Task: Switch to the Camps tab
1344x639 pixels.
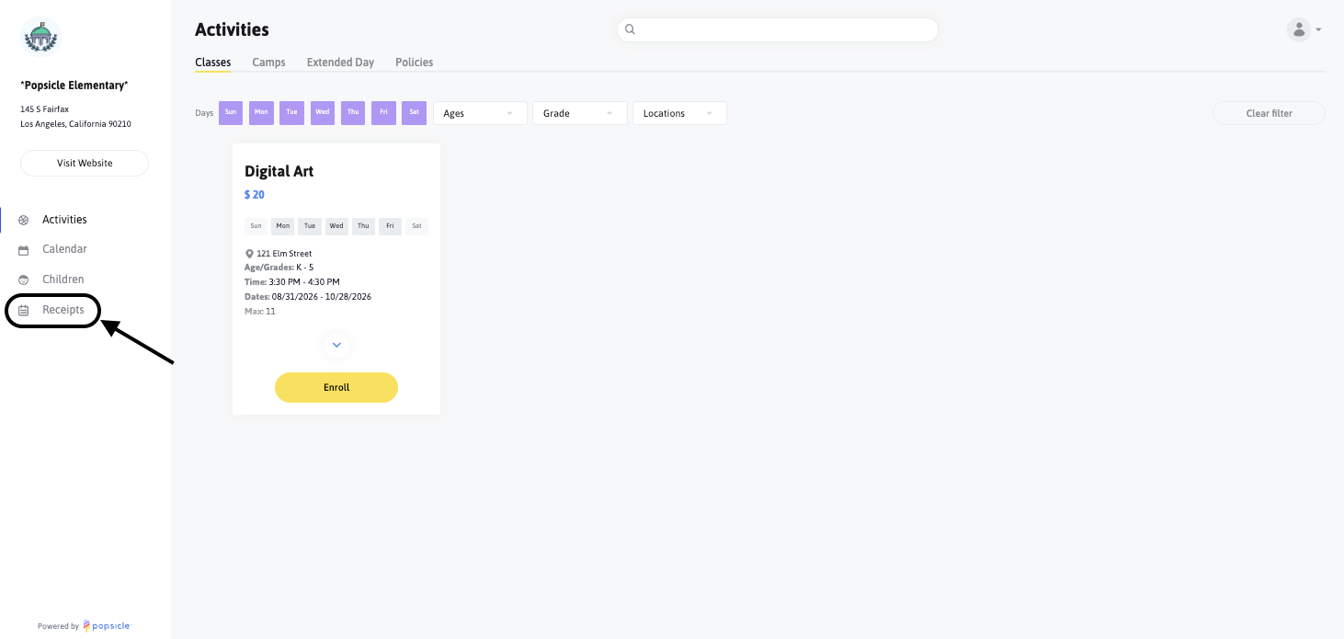Action: pyautogui.click(x=269, y=63)
